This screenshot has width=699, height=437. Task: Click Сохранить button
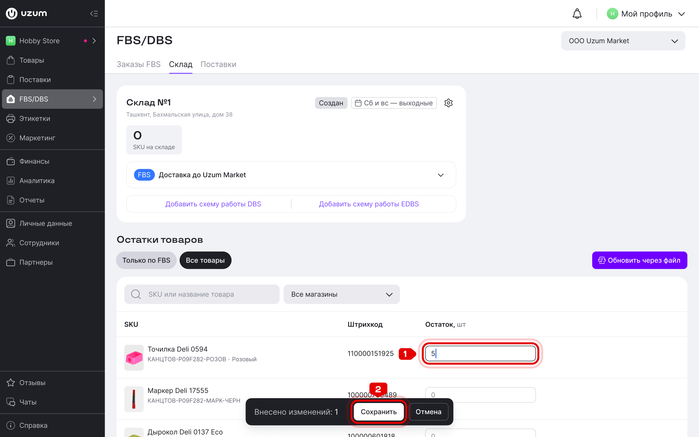pos(379,412)
